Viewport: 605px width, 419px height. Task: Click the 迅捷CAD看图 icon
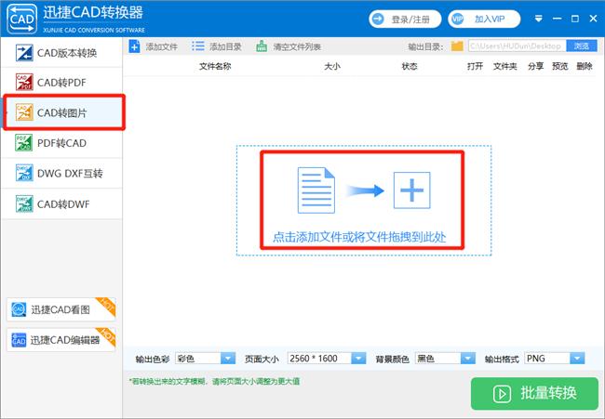pos(19,309)
